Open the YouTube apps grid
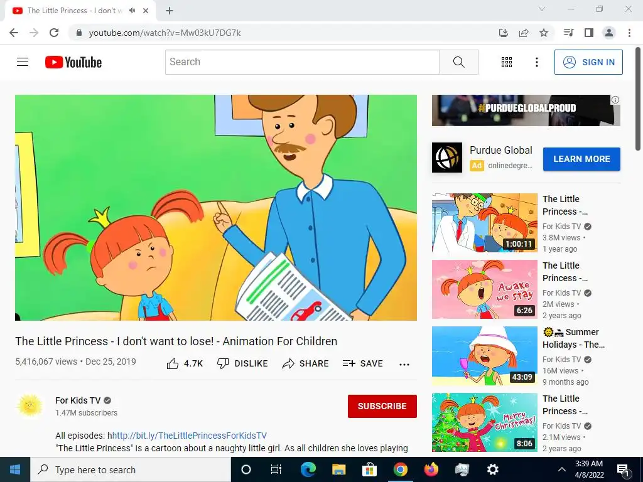 [x=507, y=62]
